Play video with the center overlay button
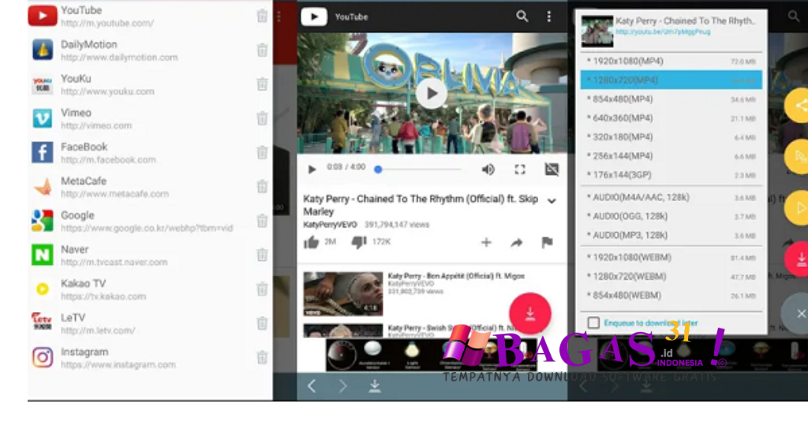The image size is (808, 424). (x=432, y=93)
